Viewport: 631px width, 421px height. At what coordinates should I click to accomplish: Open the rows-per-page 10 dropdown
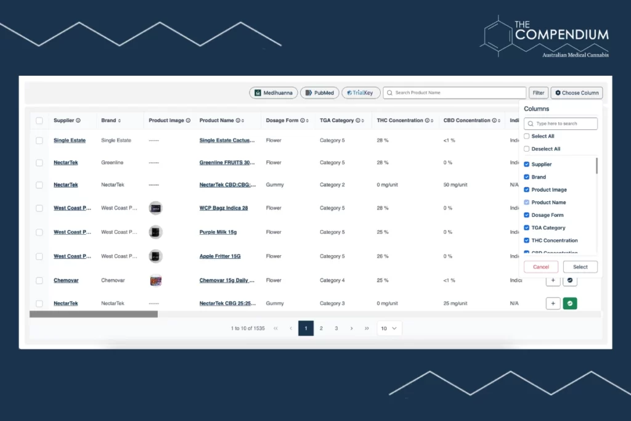click(x=389, y=329)
